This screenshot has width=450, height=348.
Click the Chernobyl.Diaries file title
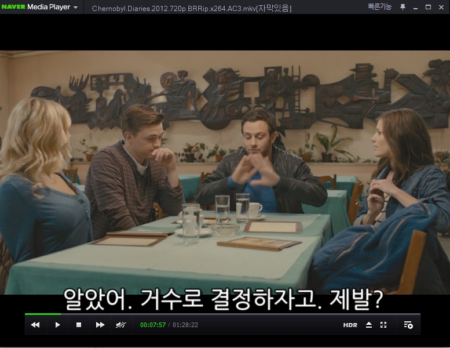[x=191, y=8]
